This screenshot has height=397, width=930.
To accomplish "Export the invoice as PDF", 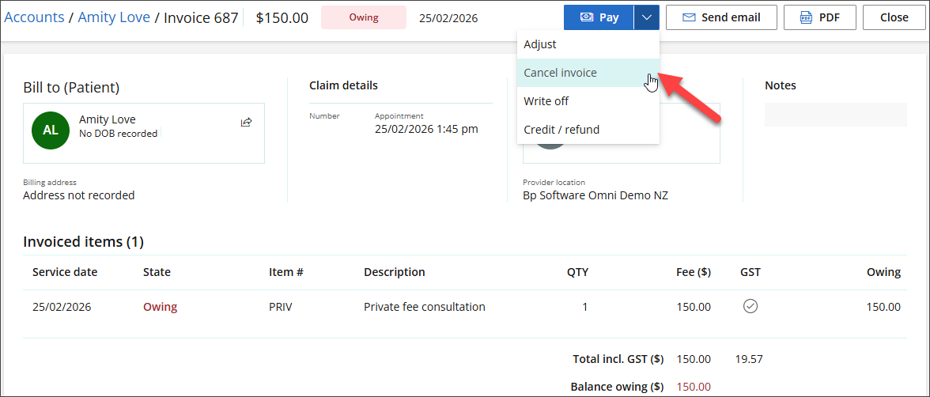I will pos(819,17).
